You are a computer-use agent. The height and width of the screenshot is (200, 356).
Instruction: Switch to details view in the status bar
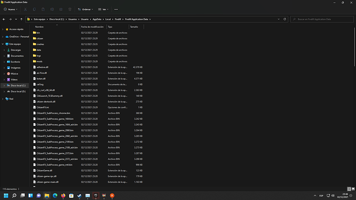(349, 189)
